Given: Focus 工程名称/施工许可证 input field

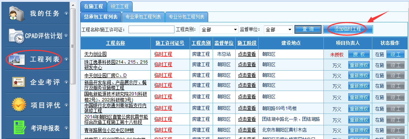Looking at the screenshot, I should [151, 30].
